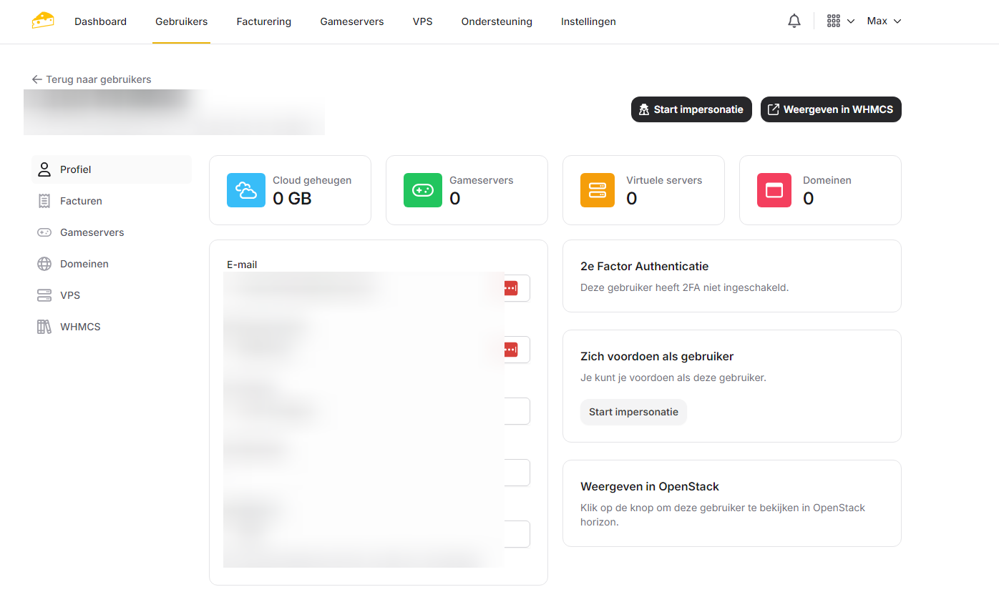Open the notifications bell
The width and height of the screenshot is (999, 607).
pyautogui.click(x=794, y=21)
